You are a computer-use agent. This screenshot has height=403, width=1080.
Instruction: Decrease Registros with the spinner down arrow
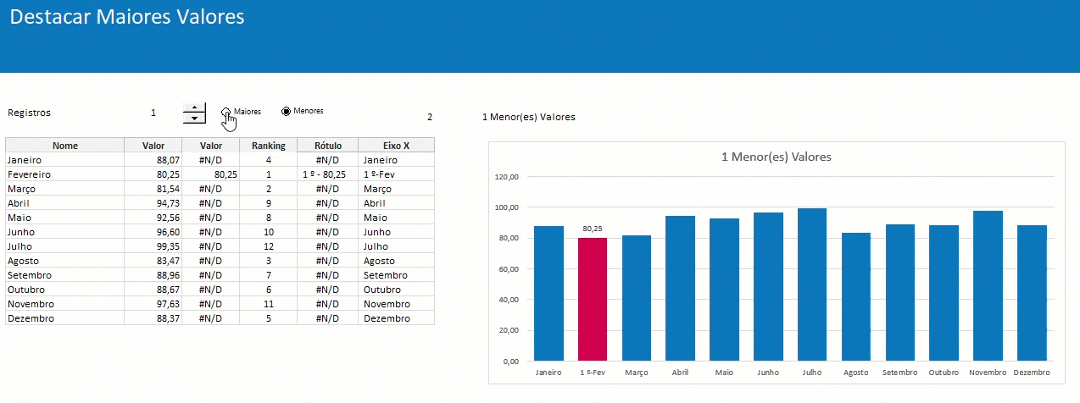(x=195, y=118)
